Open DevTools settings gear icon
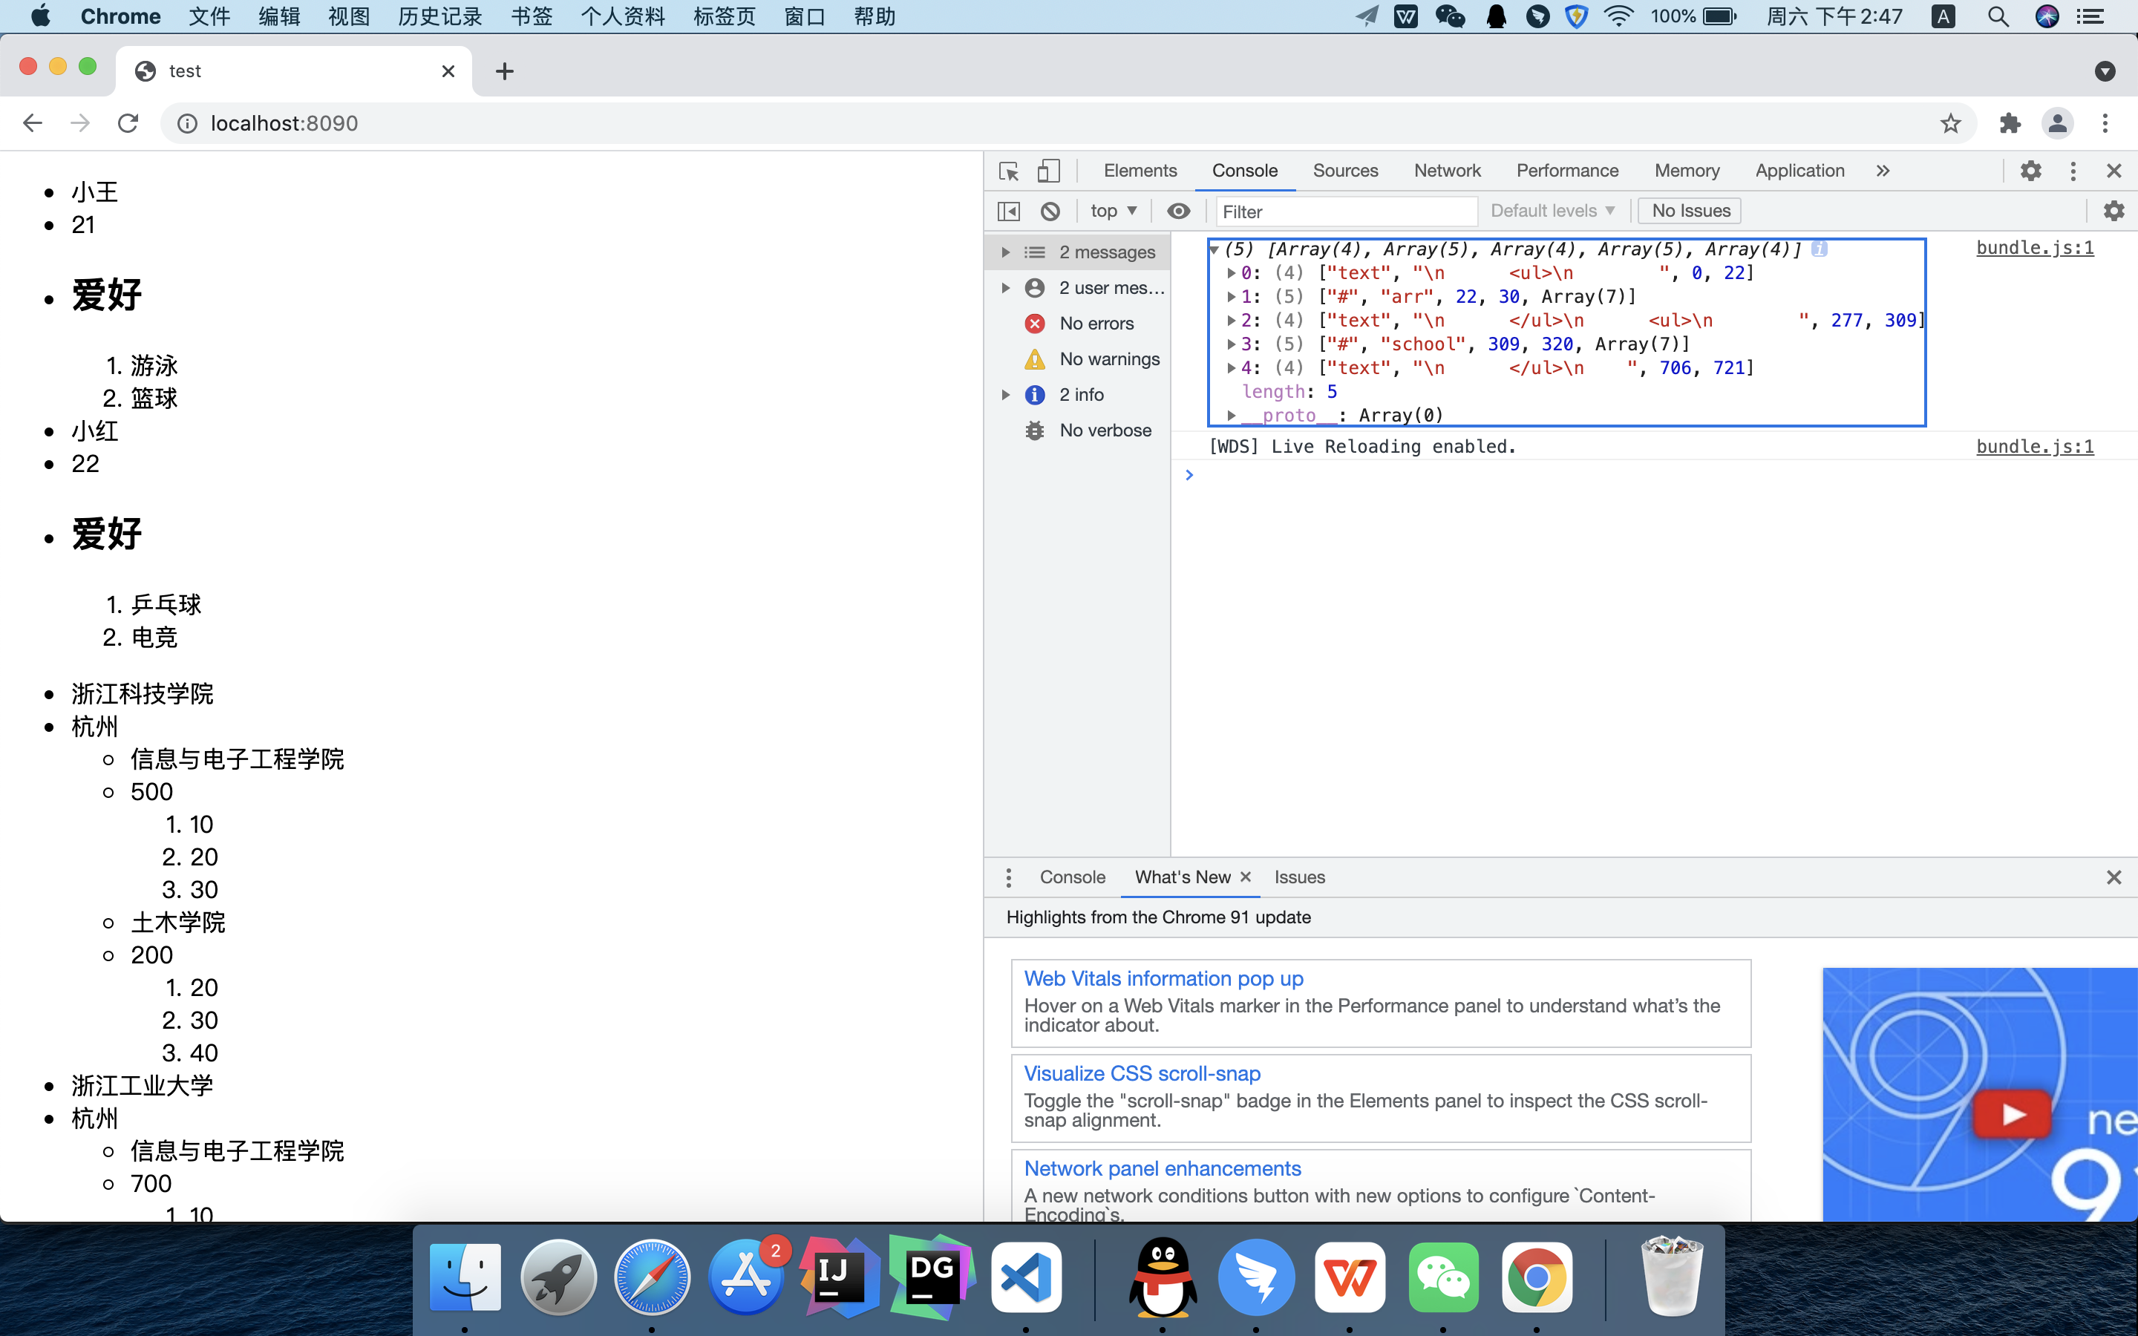Viewport: 2138px width, 1336px height. coord(2030,171)
